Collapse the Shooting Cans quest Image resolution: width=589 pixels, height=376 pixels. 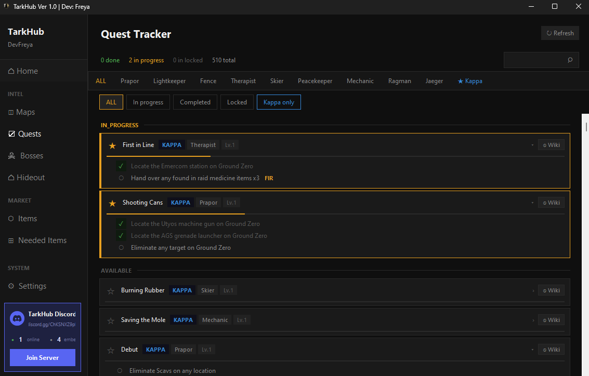(x=532, y=203)
